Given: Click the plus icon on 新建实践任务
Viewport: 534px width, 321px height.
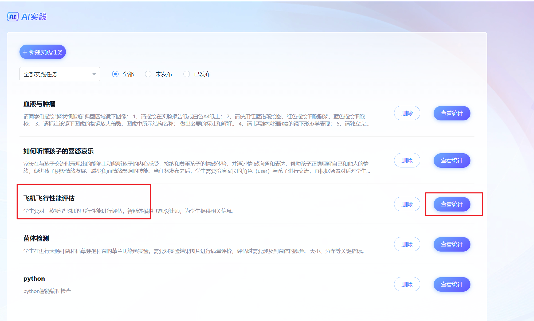Looking at the screenshot, I should point(25,52).
